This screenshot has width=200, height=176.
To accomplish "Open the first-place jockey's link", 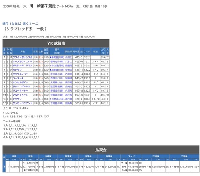I will tap(57, 57).
